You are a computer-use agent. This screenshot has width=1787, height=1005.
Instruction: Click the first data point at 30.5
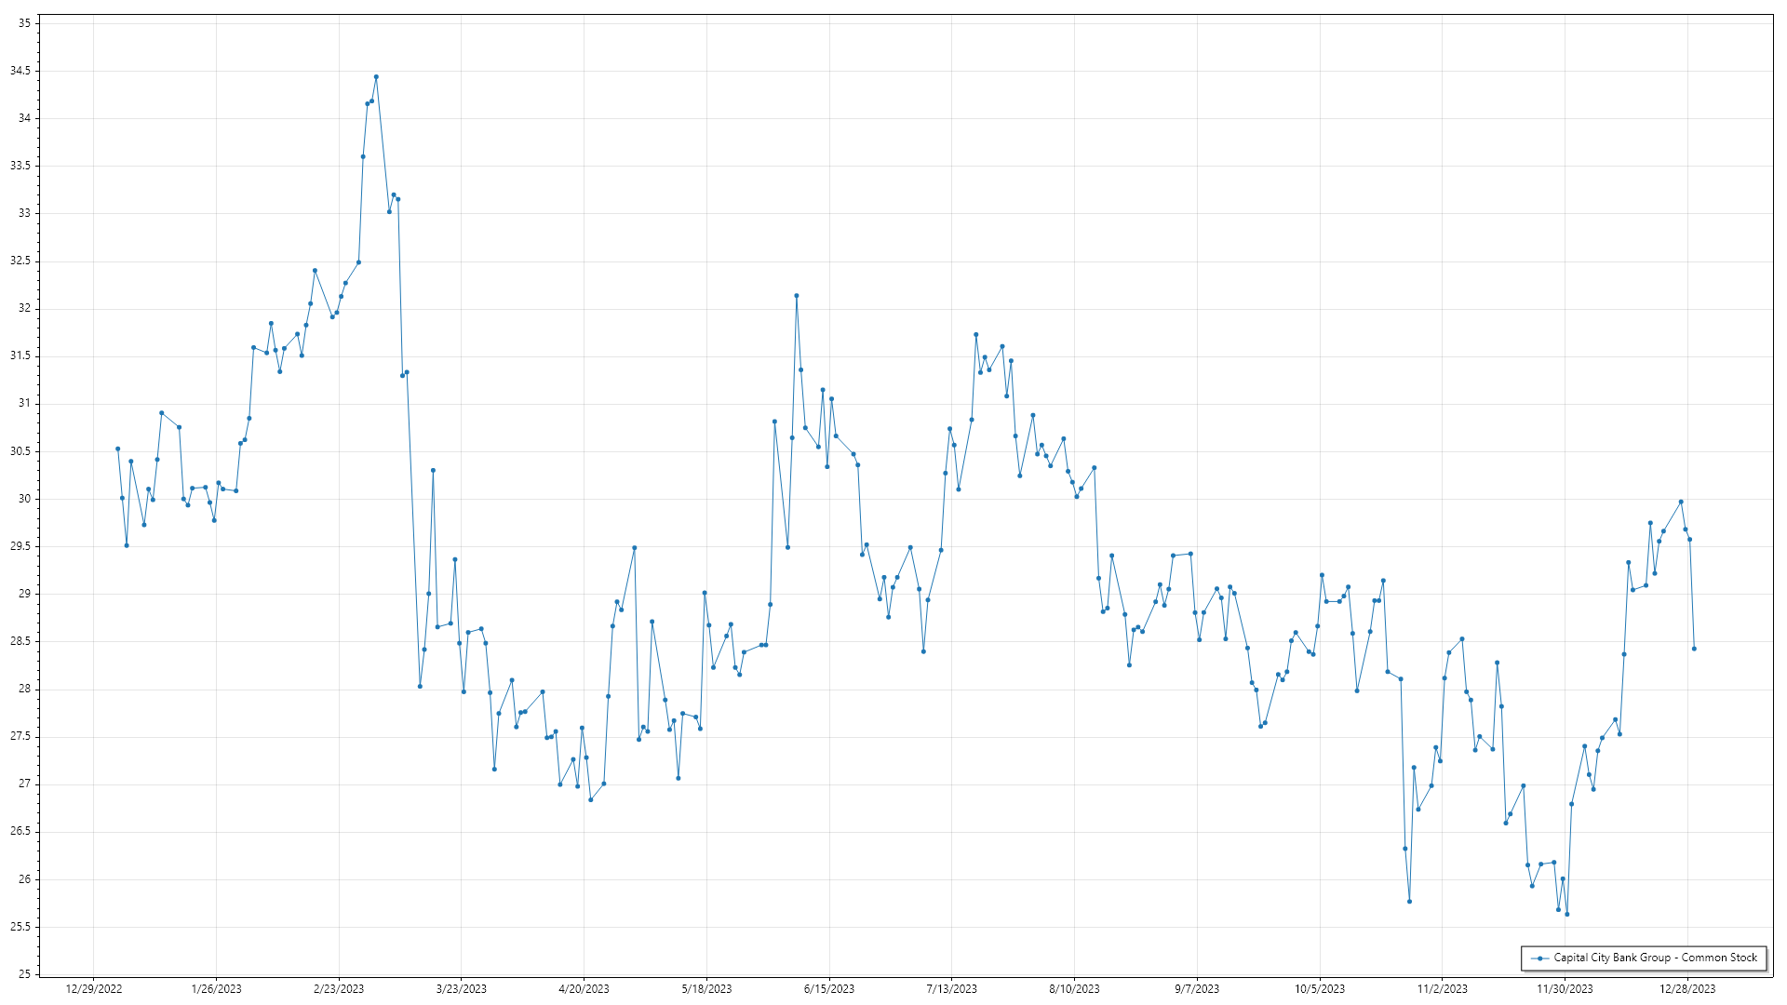click(x=117, y=449)
